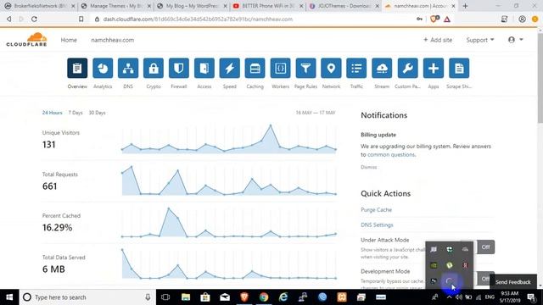Open the Network location icon
This screenshot has width=543, height=305.
click(331, 68)
